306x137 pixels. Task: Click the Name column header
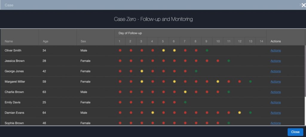(x=9, y=41)
